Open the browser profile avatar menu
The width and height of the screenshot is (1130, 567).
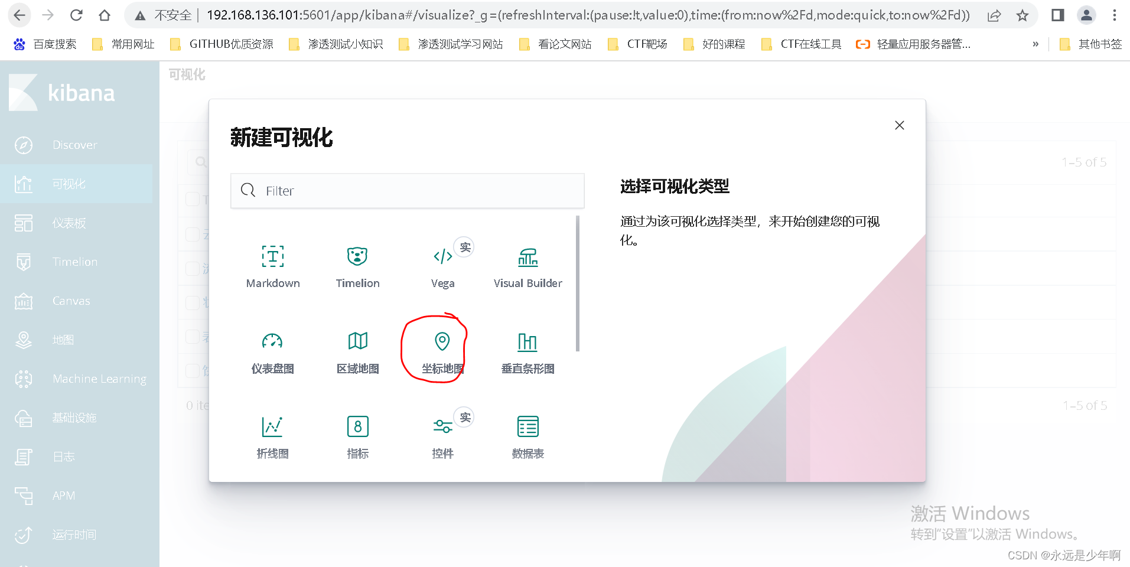tap(1086, 15)
